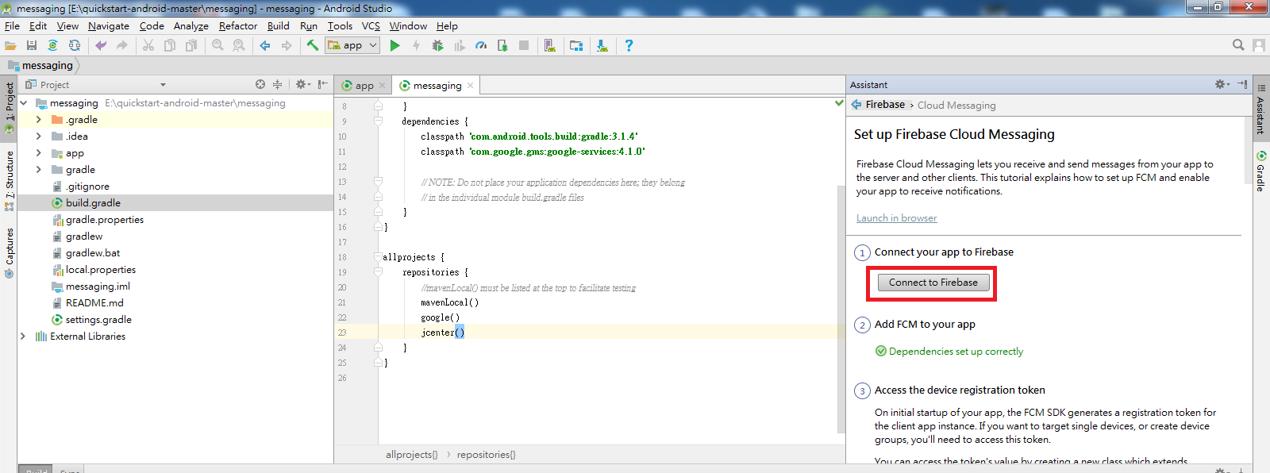The height and width of the screenshot is (473, 1270).
Task: Go back to Firebase in Assistant breadcrumb
Action: [884, 105]
